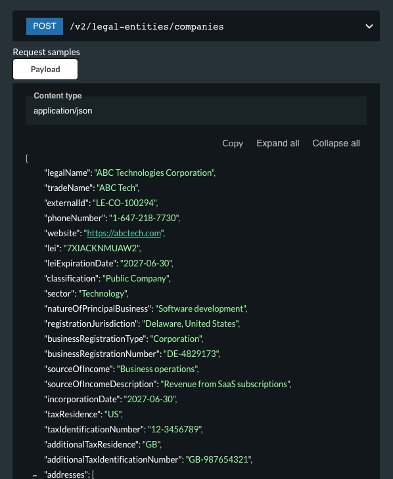Click the "Business operations" sourceOfIncome value
This screenshot has height=479, width=393.
click(x=158, y=369)
